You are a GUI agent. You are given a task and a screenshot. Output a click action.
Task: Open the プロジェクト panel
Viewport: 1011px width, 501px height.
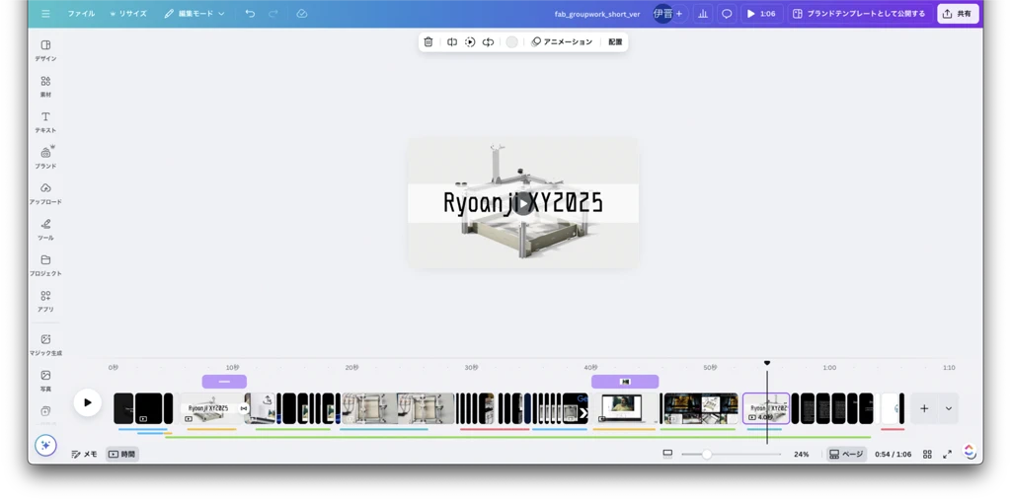coord(45,265)
